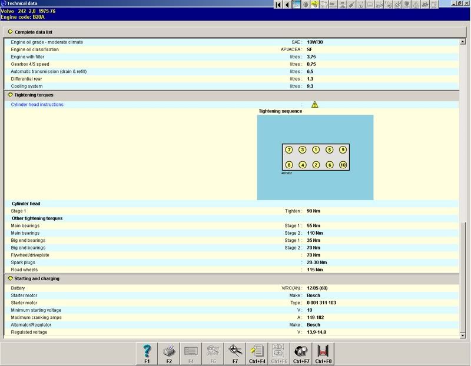The height and width of the screenshot is (366, 471).
Task: Collapse the Complete data list section
Action: tap(10, 32)
